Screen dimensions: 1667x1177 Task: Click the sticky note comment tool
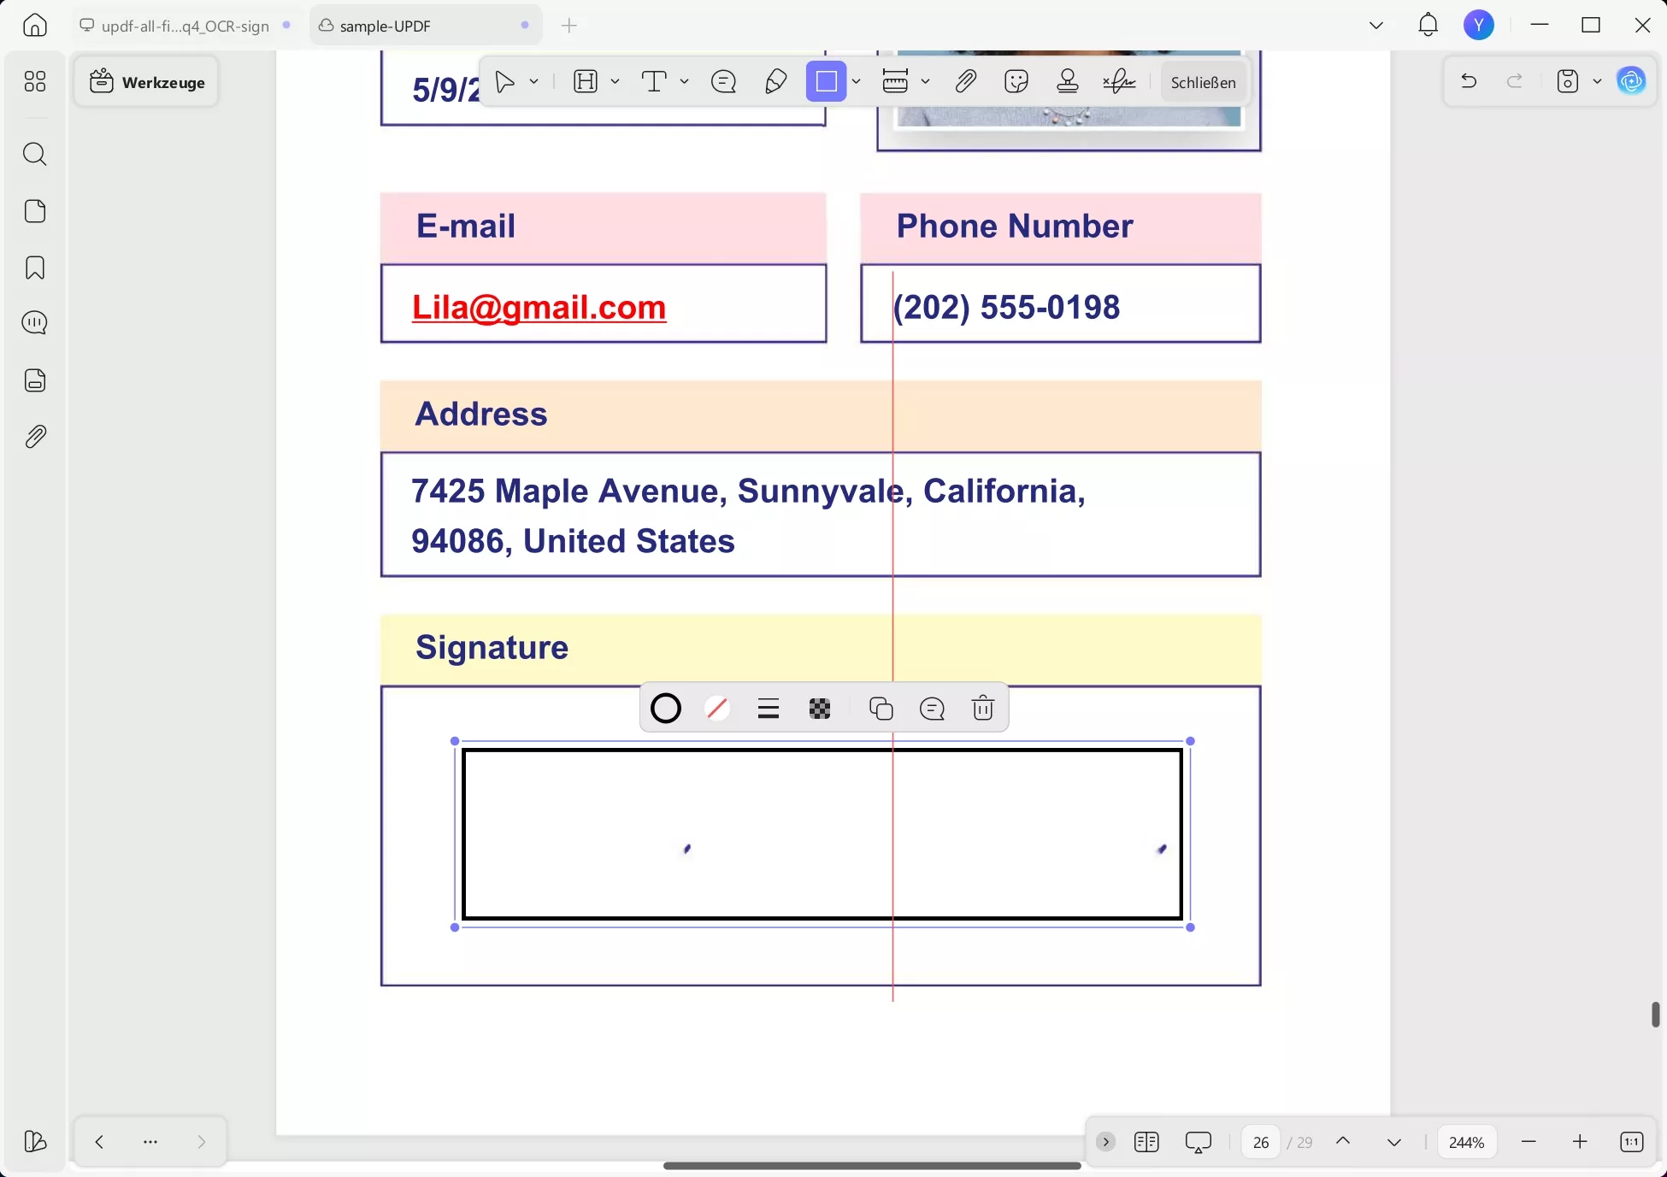723,81
